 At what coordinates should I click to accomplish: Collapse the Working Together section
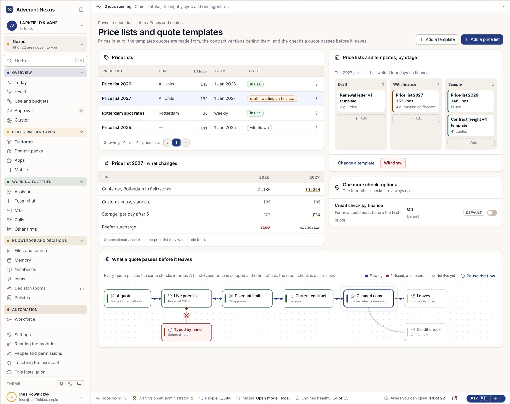point(45,182)
